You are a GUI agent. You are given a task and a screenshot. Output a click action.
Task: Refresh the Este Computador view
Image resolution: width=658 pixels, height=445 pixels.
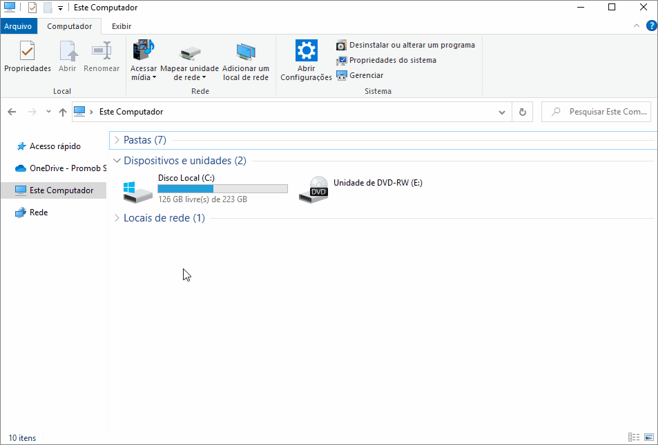tap(523, 112)
